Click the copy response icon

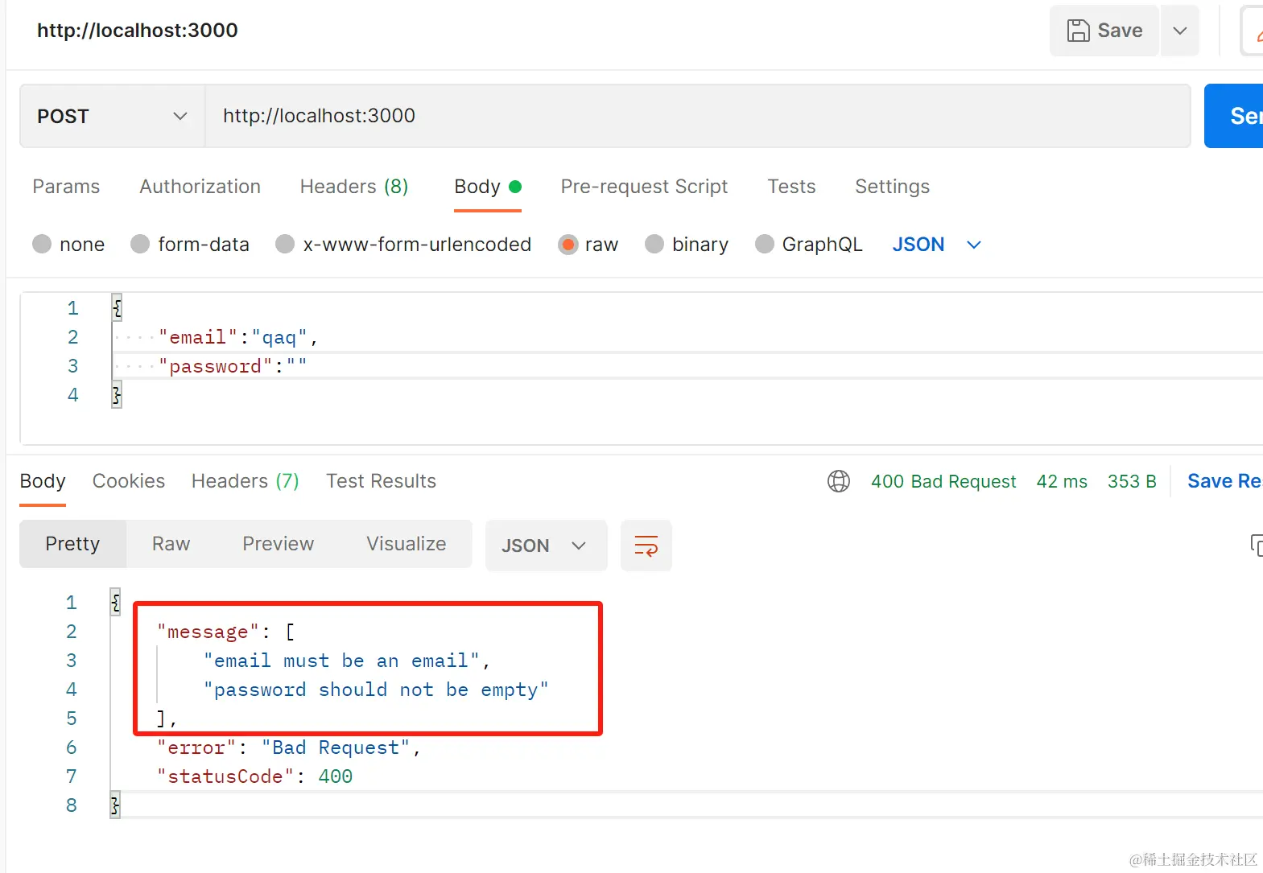(x=1256, y=545)
